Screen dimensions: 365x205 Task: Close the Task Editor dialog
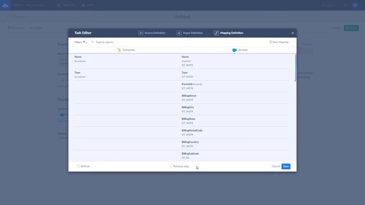[x=293, y=33]
